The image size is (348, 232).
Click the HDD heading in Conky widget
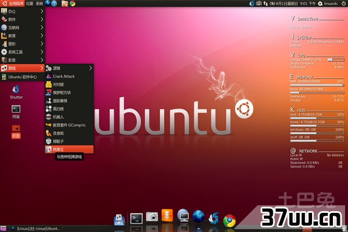coord(302,110)
